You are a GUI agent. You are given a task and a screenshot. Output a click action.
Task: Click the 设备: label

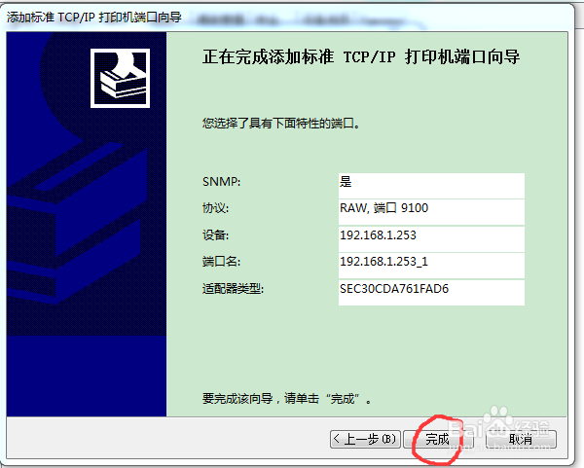pyautogui.click(x=215, y=234)
